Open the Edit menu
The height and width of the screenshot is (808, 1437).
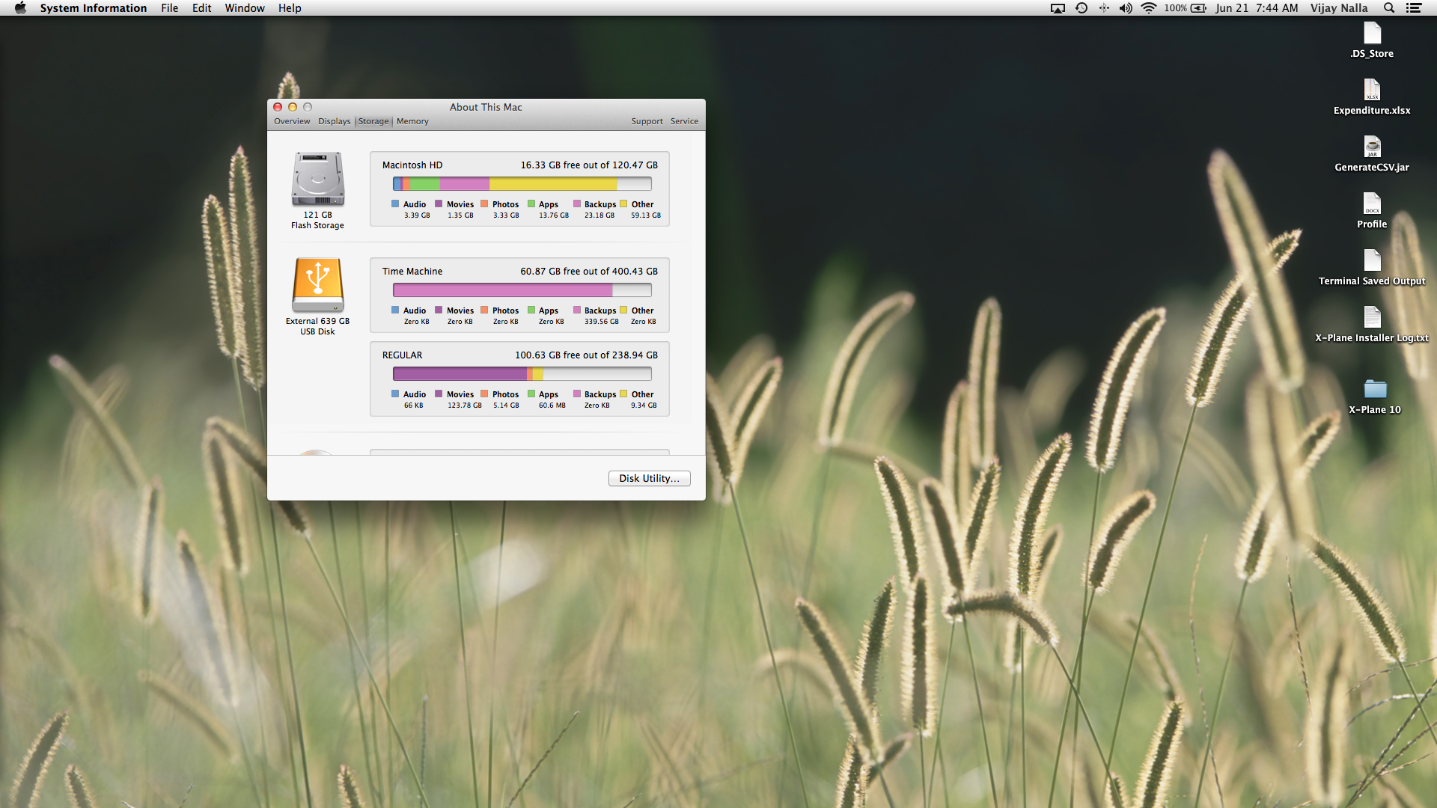[201, 8]
